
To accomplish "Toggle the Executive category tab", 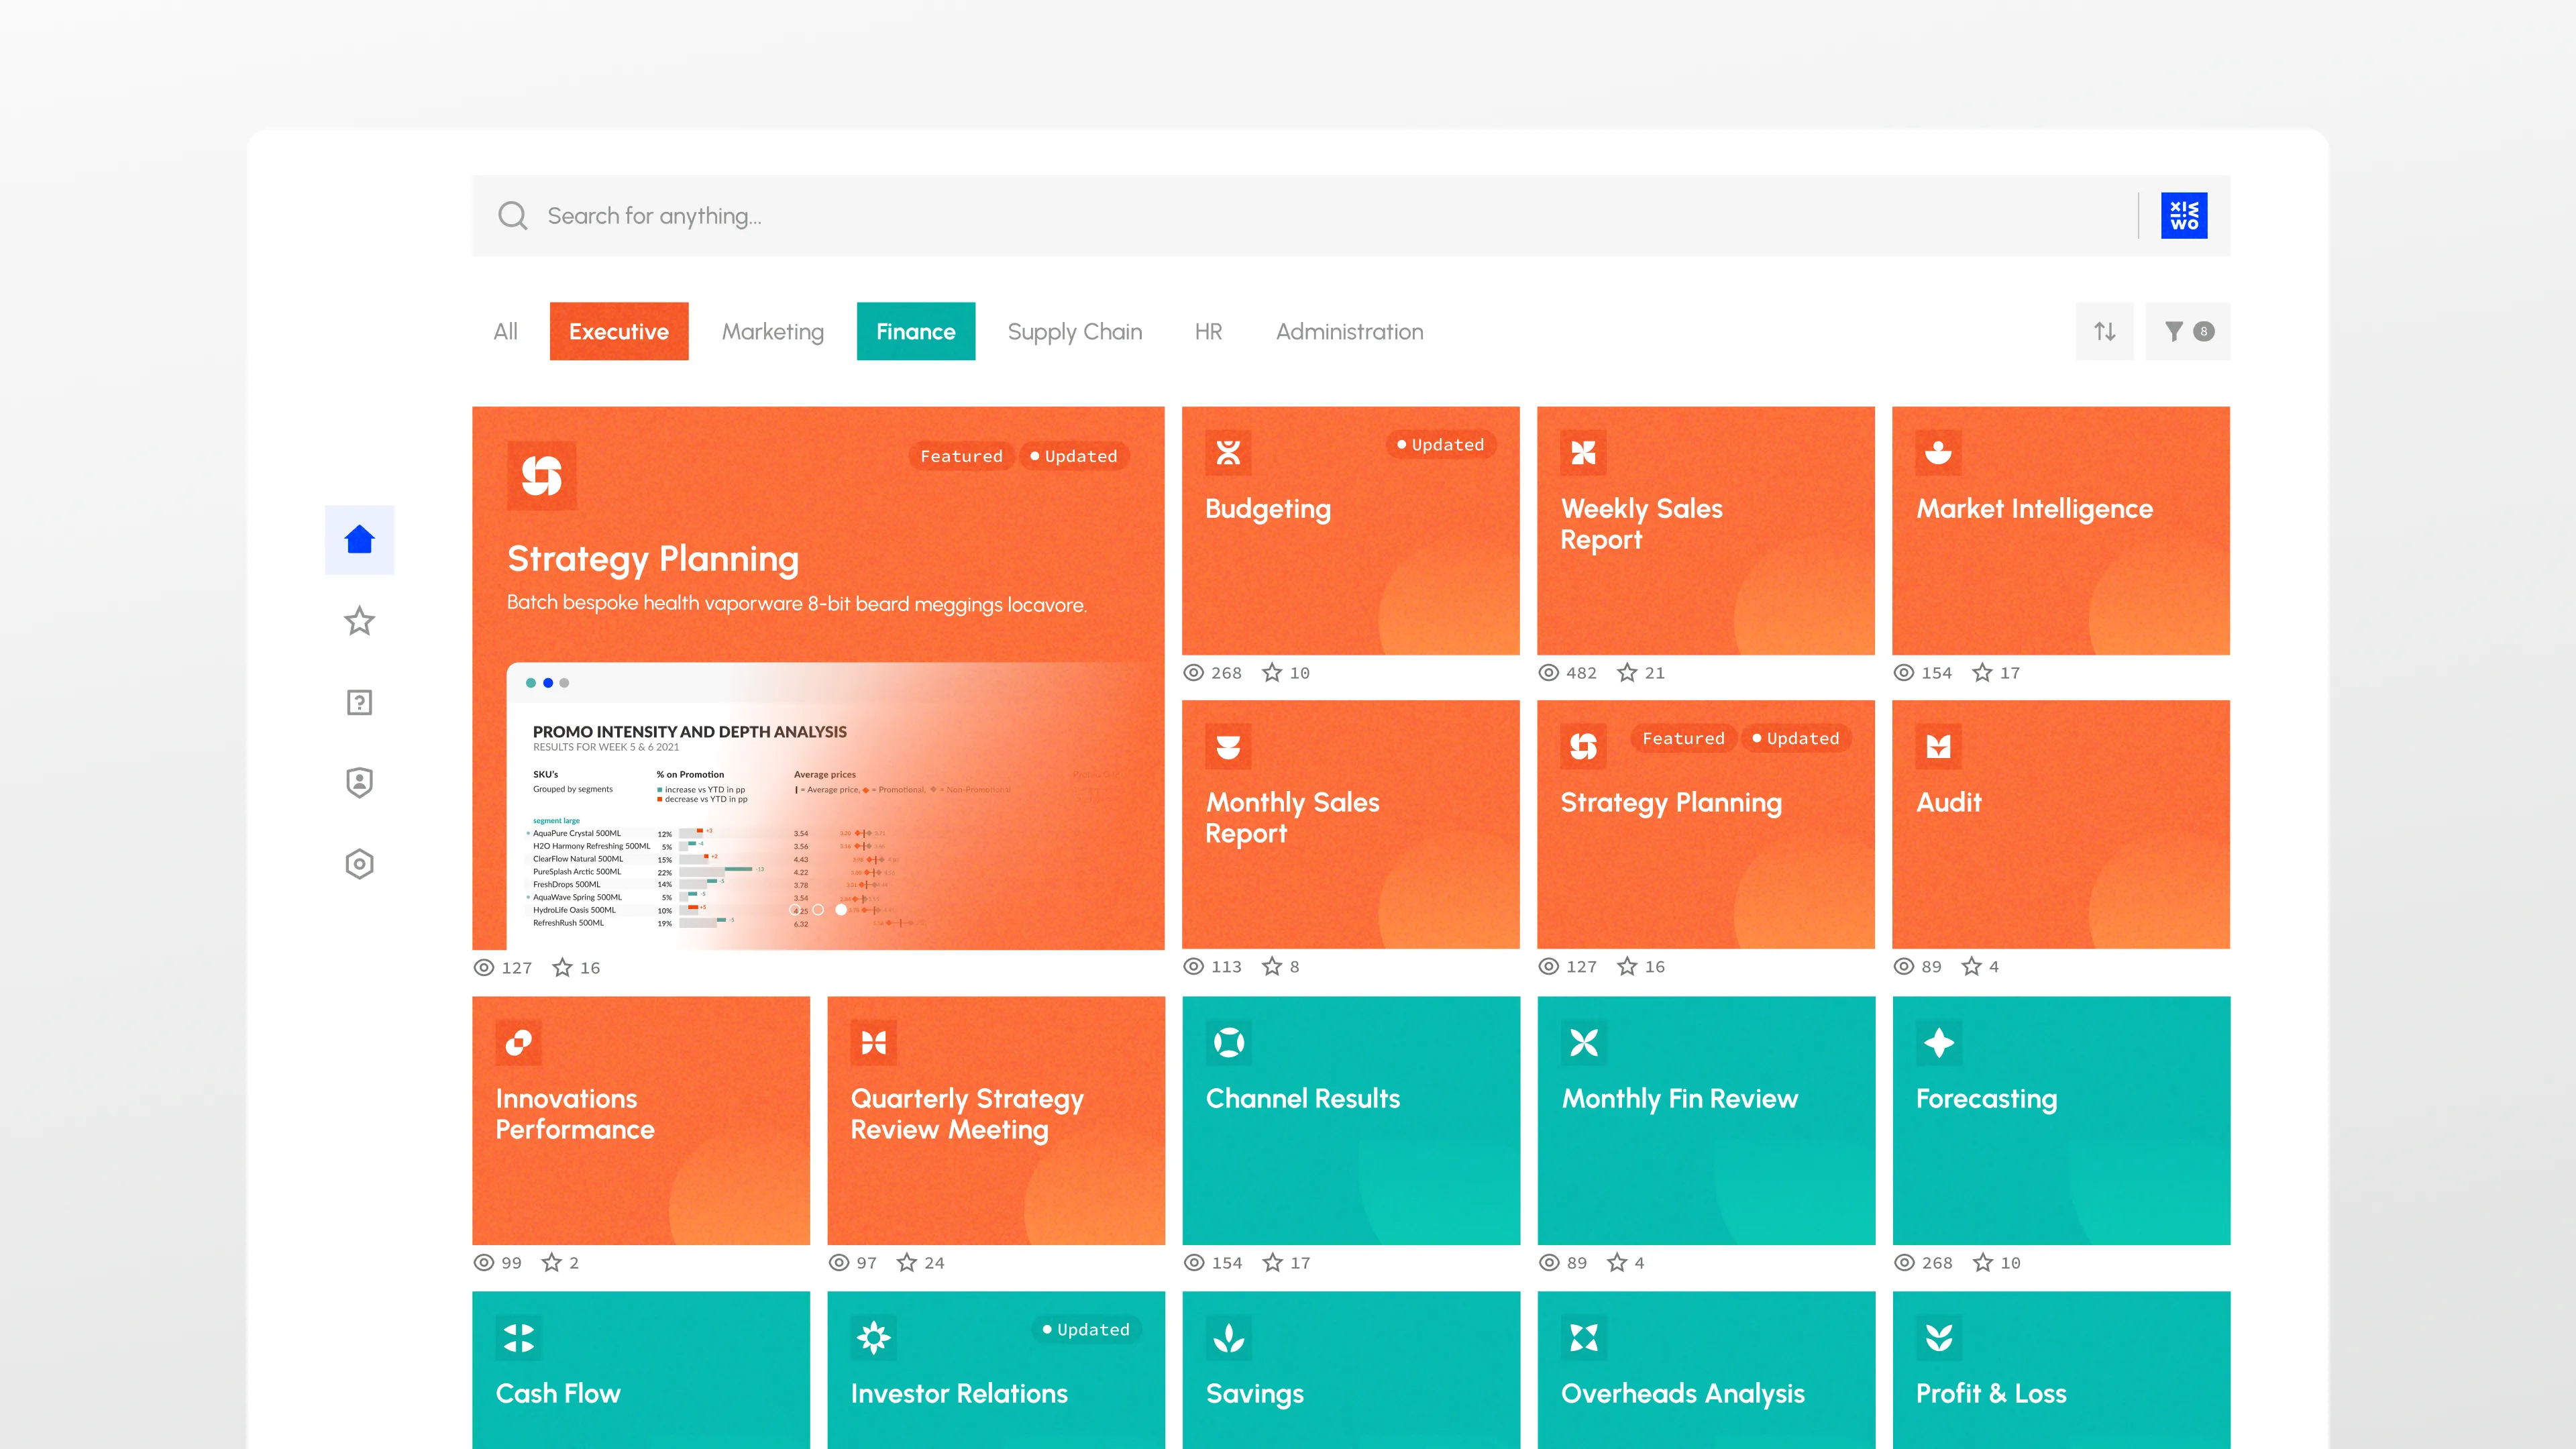I will pyautogui.click(x=619, y=331).
